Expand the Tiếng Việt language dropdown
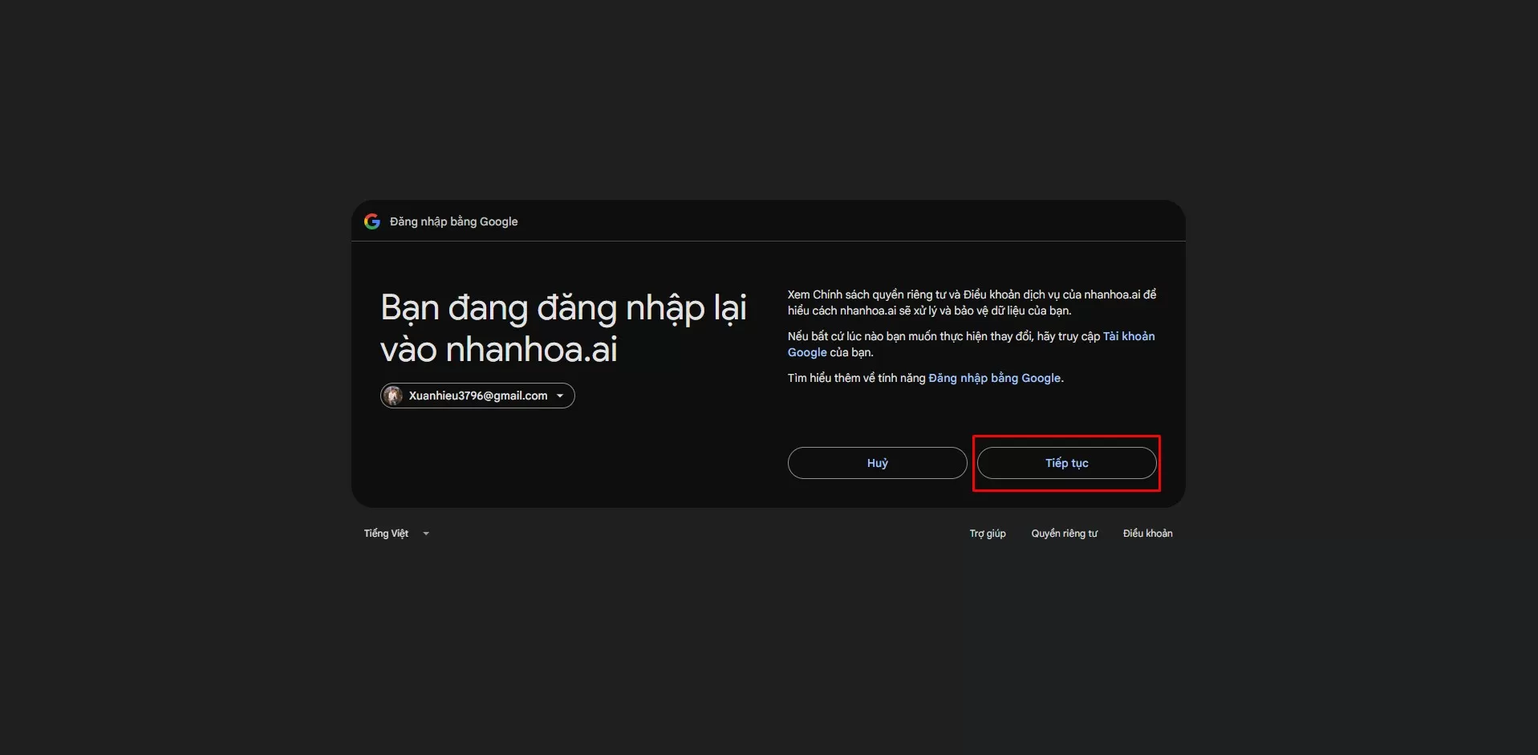 397,534
